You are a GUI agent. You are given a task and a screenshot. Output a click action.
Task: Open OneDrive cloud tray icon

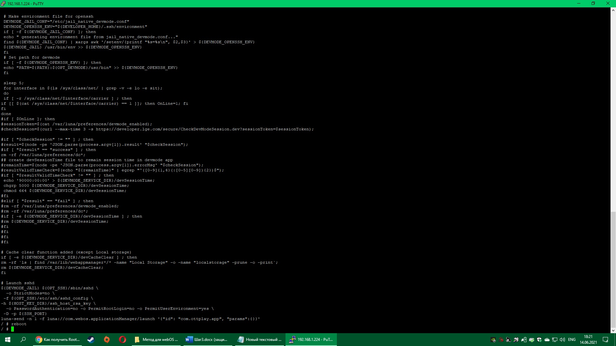tap(547, 340)
